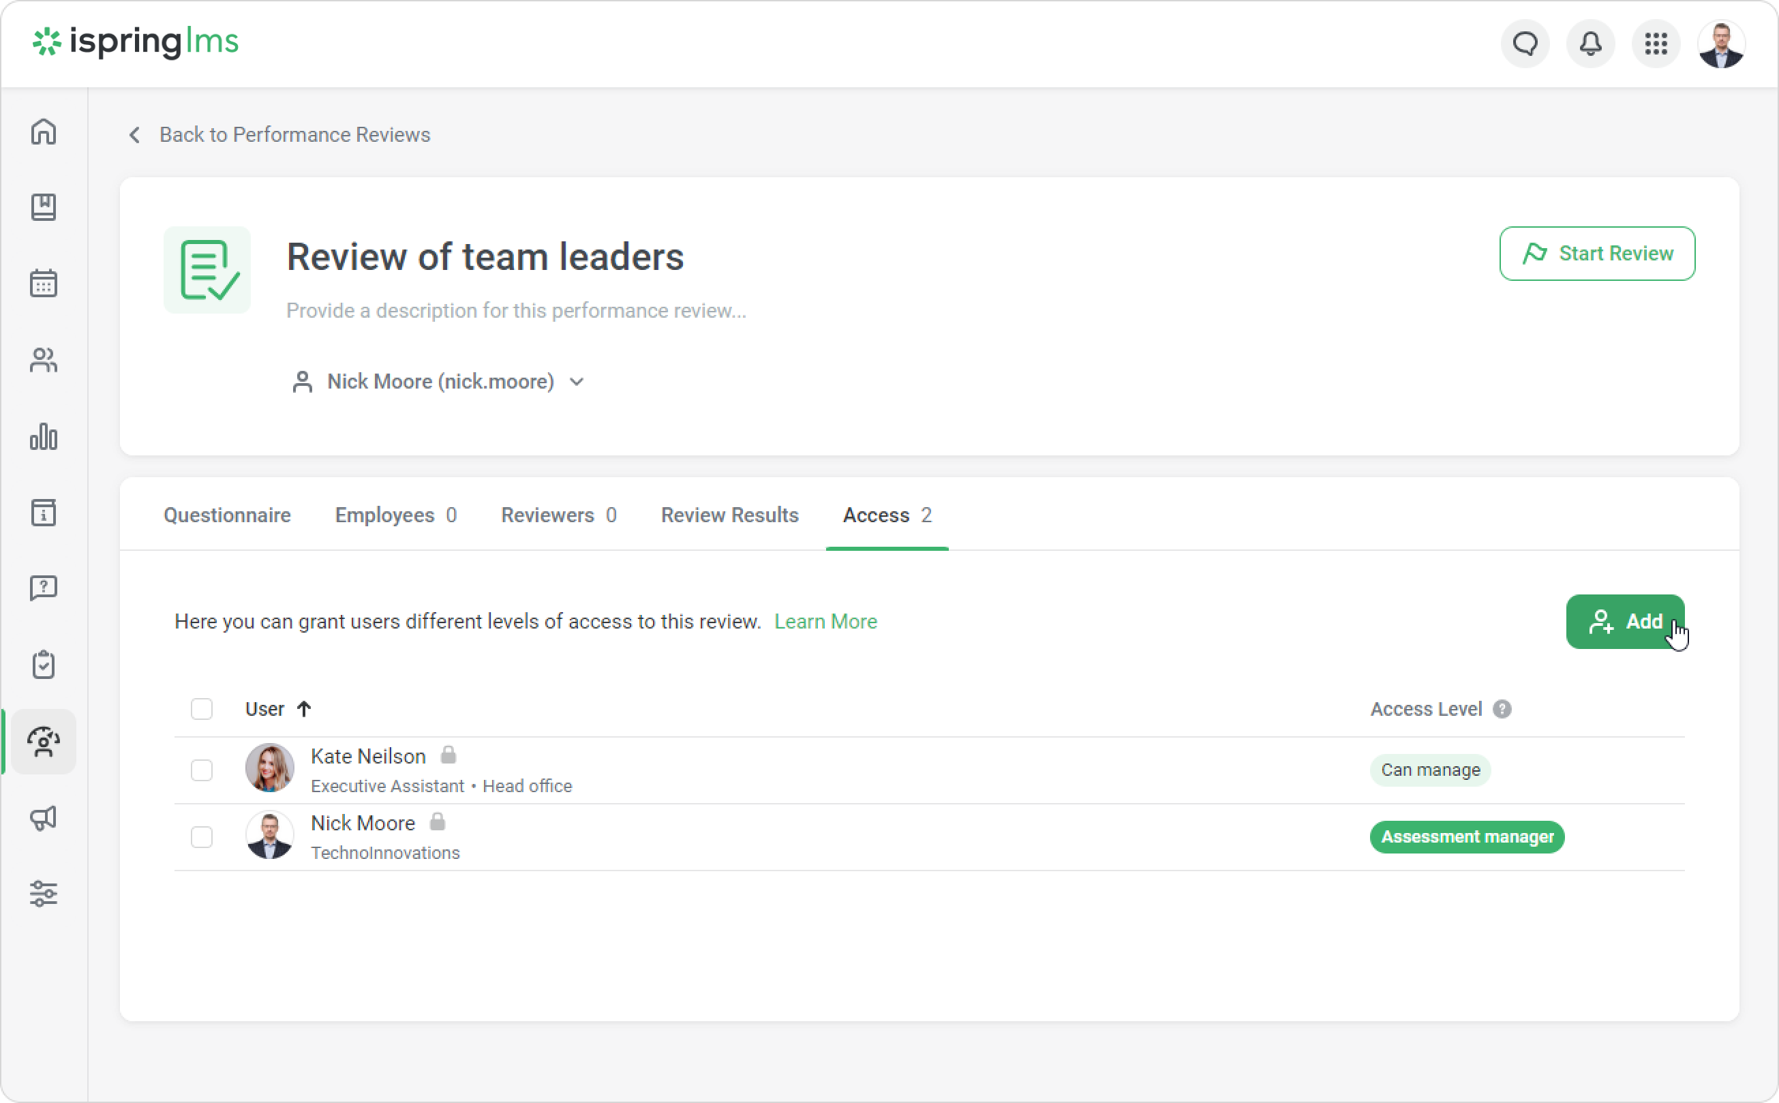This screenshot has width=1779, height=1103.
Task: Check the Nick Moore row checkbox
Action: 201,836
